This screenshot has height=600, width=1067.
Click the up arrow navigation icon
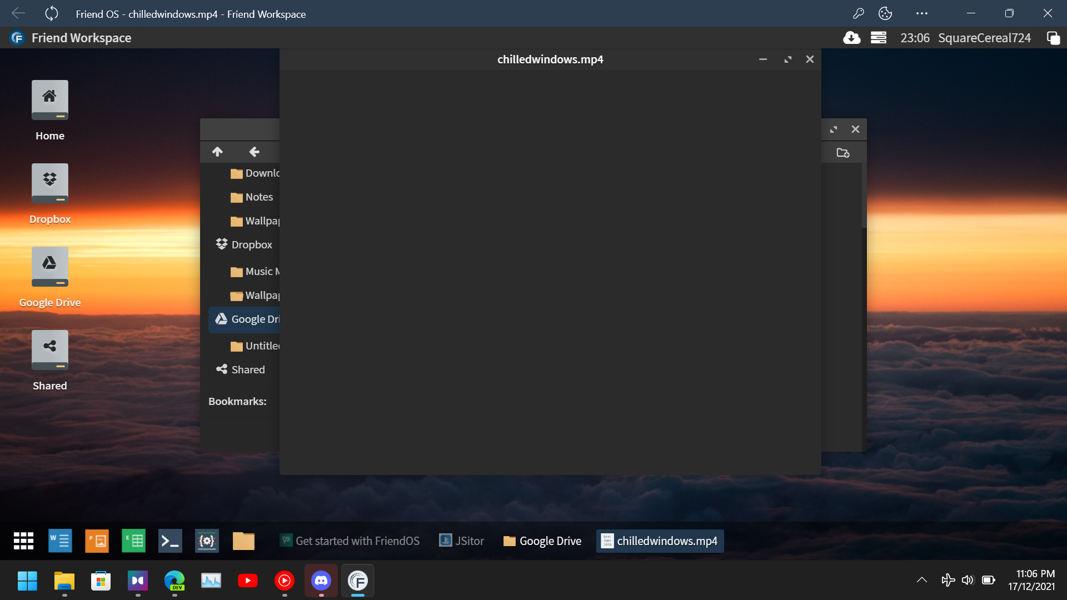tap(217, 152)
